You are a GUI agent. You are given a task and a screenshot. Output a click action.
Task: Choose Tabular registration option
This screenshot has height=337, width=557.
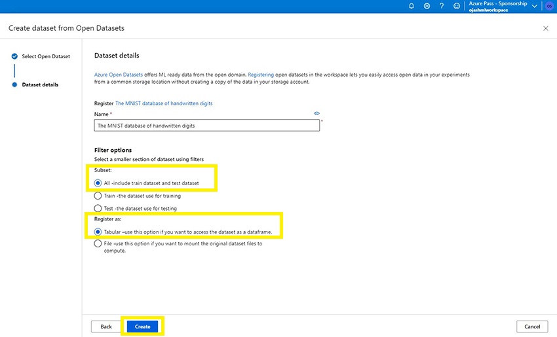(98, 232)
